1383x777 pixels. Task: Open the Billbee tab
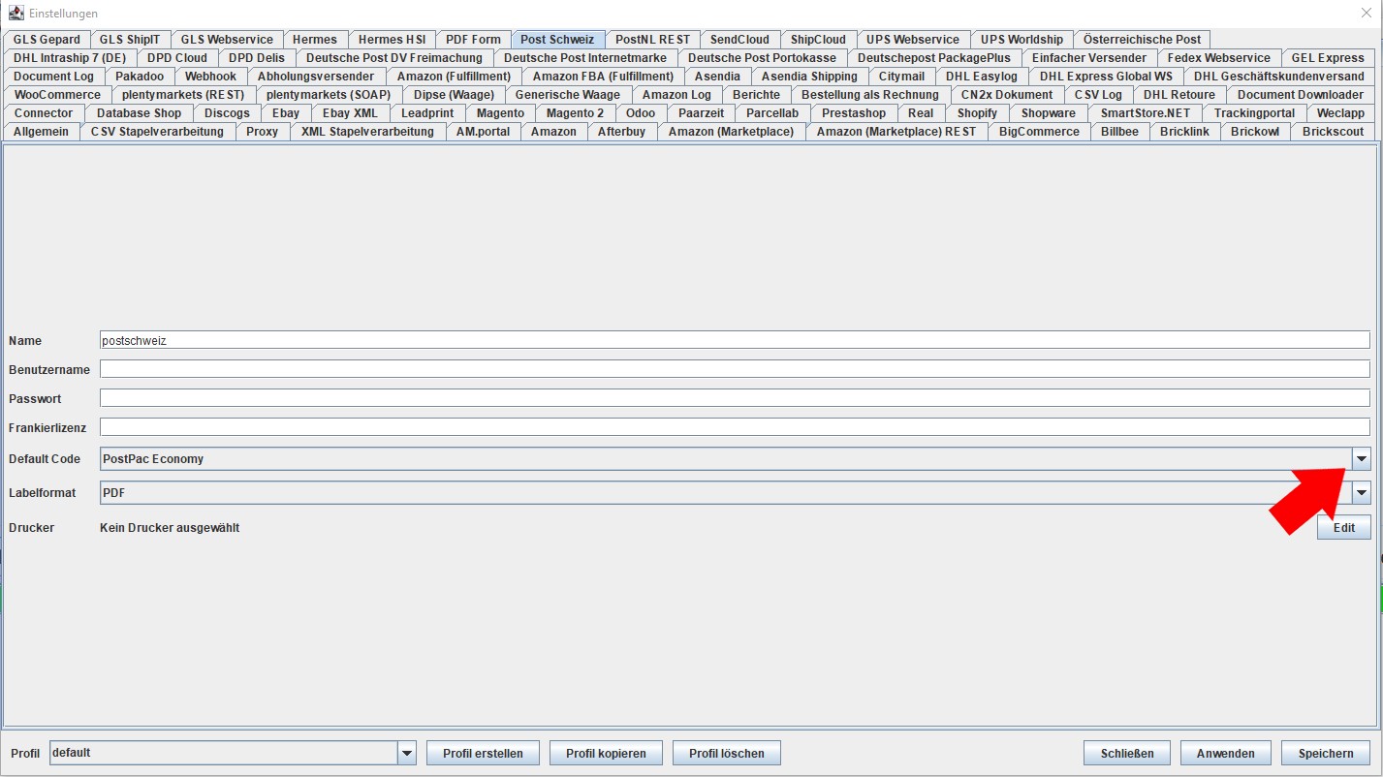pos(1119,132)
